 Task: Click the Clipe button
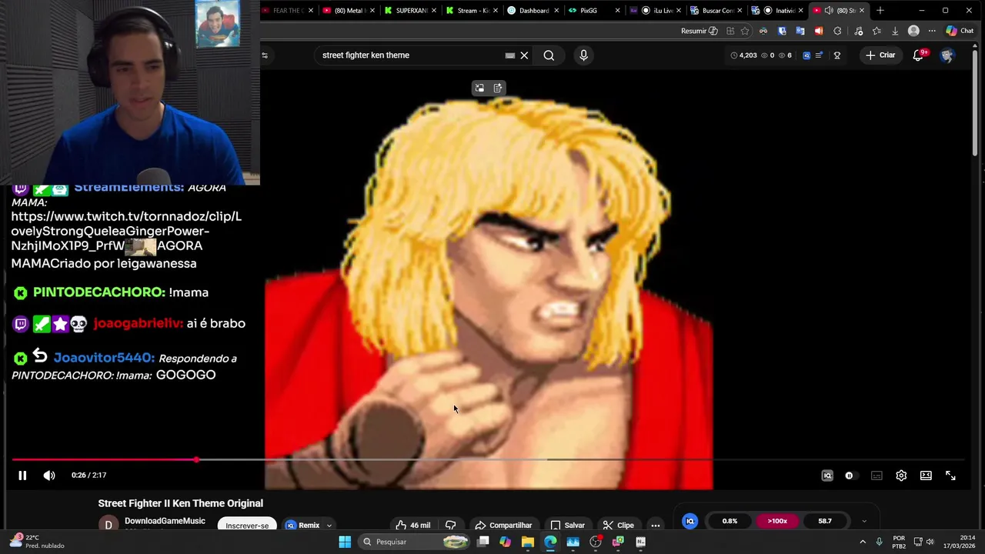click(x=619, y=525)
